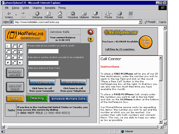Click the HotTeleLink logo
This screenshot has height=134, width=179.
(25, 35)
